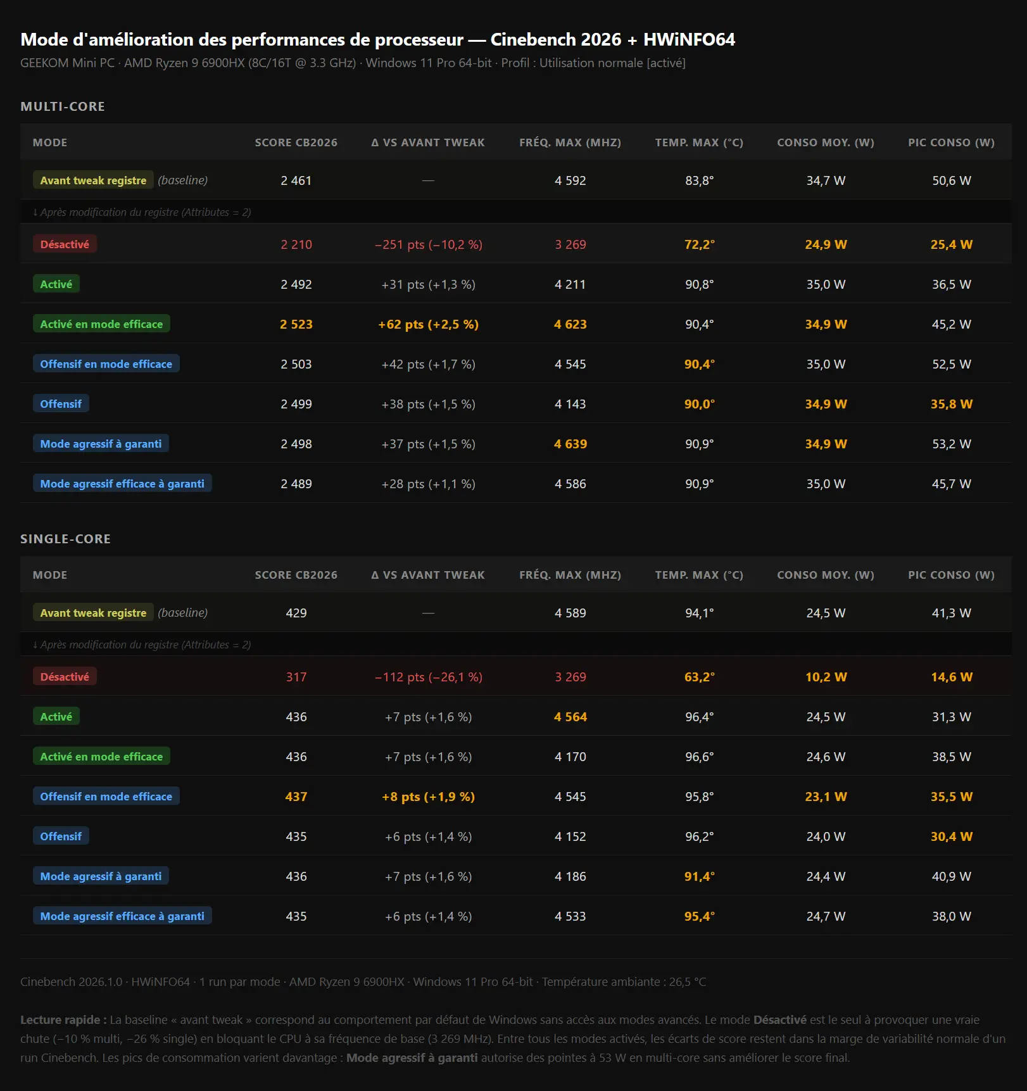The width and height of the screenshot is (1027, 1091).
Task: Click the delta +8 pts (+1,9 %)
Action: click(428, 797)
